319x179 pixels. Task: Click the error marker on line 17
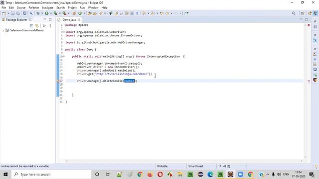point(58,81)
